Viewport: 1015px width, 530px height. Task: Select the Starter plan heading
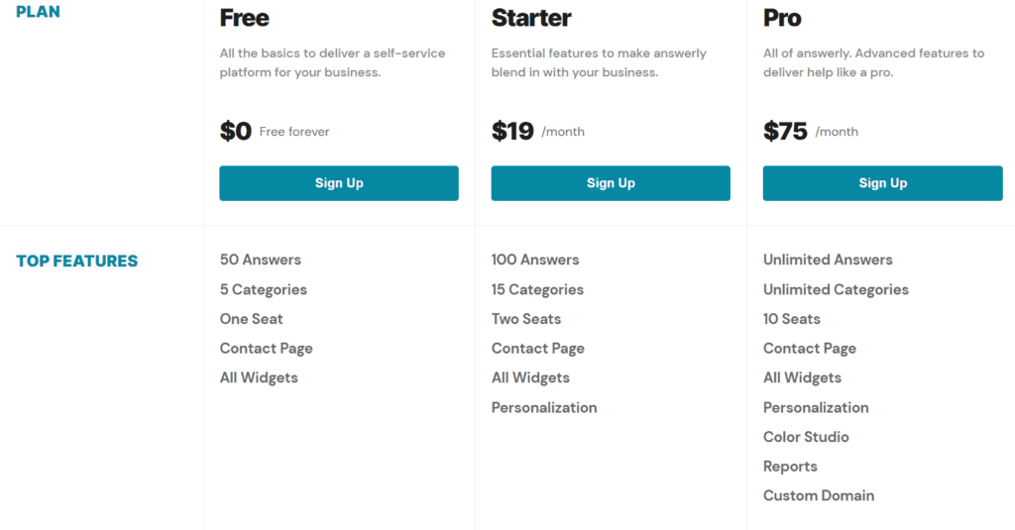(x=531, y=18)
